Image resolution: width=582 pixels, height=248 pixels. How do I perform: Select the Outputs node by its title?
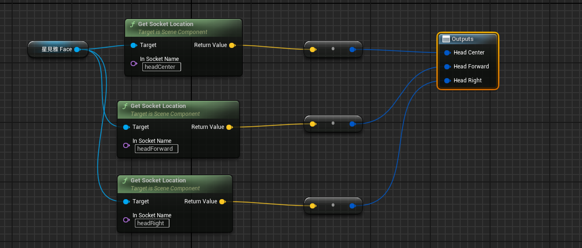tap(468, 39)
